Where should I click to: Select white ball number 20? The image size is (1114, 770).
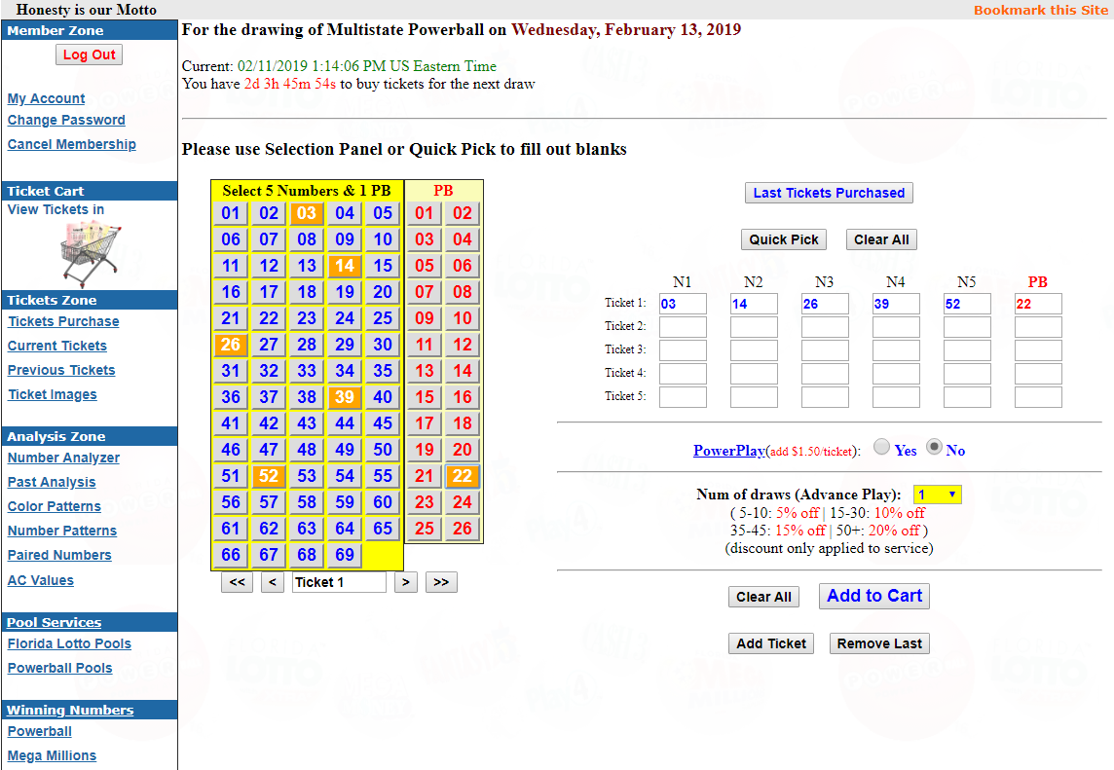(x=383, y=292)
